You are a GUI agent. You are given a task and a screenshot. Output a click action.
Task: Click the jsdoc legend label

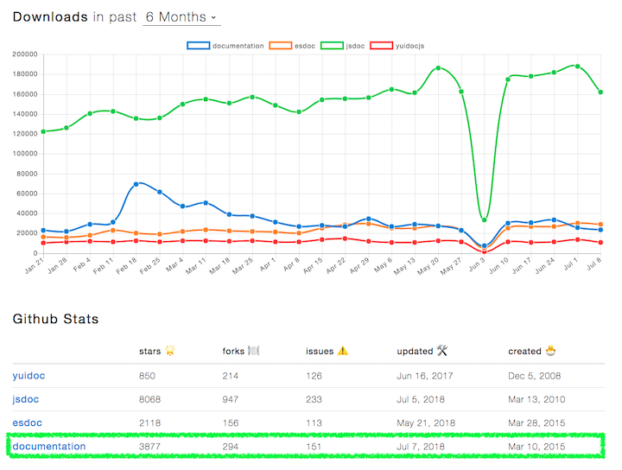pos(355,46)
